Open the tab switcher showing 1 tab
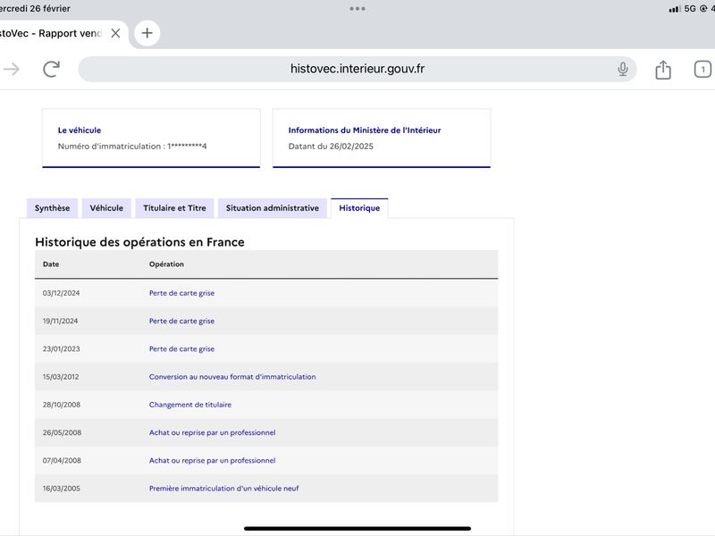This screenshot has height=536, width=715. pos(702,70)
